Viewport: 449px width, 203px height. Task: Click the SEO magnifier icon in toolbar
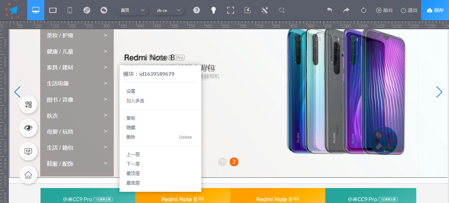281,10
